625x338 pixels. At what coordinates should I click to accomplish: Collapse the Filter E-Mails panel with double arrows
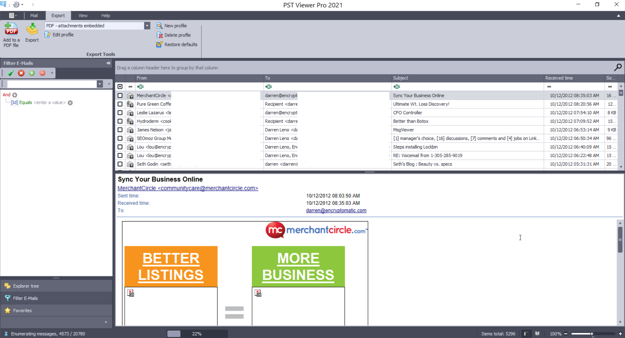[x=108, y=63]
